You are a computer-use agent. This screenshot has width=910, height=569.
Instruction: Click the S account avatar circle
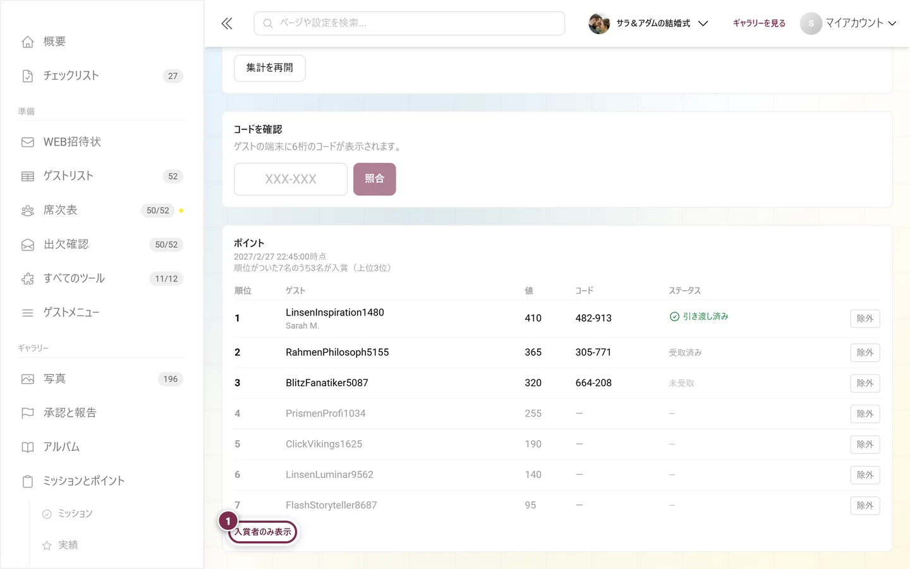[x=811, y=23]
